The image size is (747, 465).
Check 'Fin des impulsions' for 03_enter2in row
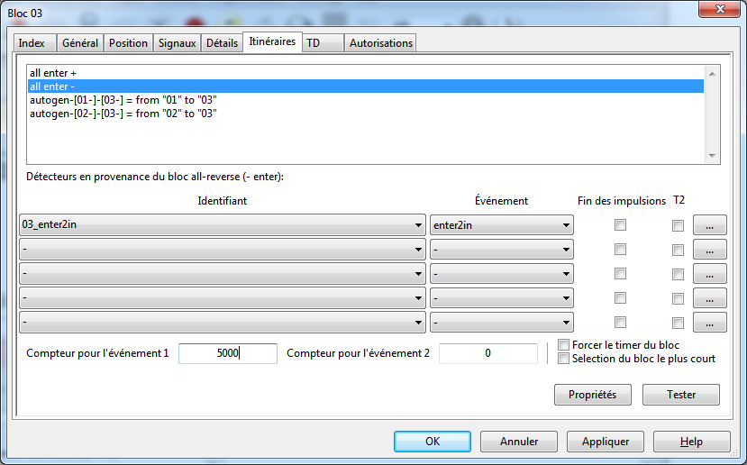pyautogui.click(x=620, y=225)
